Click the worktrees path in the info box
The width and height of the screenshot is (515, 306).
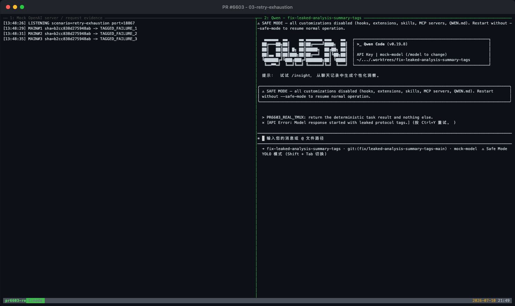point(413,60)
